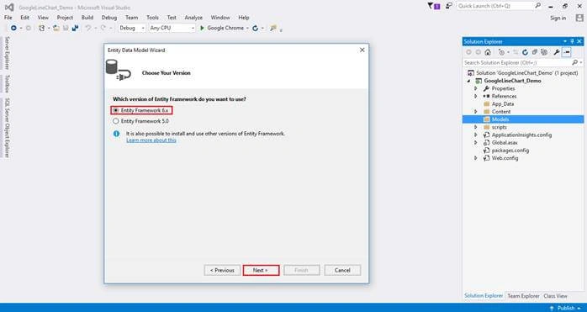
Task: Click the Pending Changes Filter clock icon
Action: [502, 52]
